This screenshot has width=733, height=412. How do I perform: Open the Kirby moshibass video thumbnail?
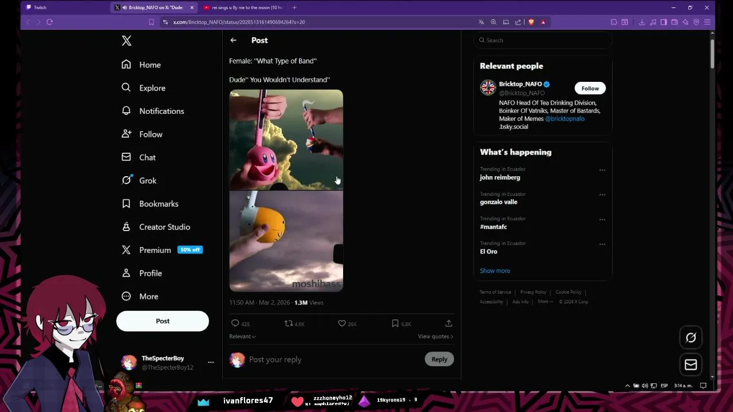click(x=286, y=191)
